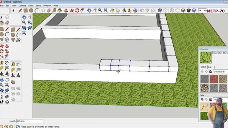Viewport: 228px width, 128px height.
Task: Activate the Orbit tool in top toolbar
Action: pyautogui.click(x=89, y=10)
